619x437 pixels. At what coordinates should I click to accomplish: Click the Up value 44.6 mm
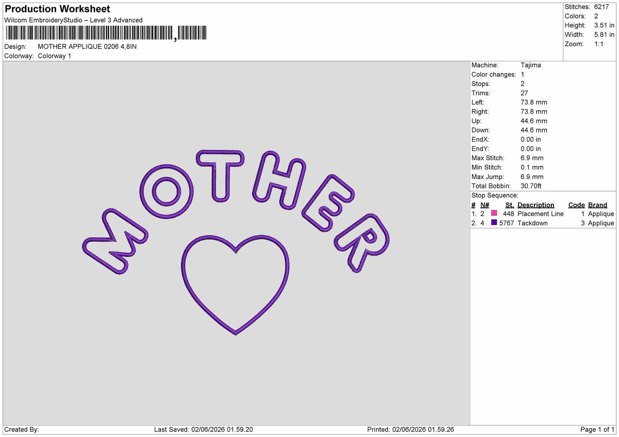(x=534, y=121)
